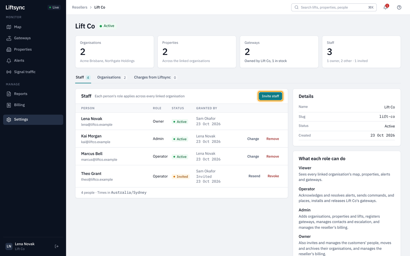Click the Lena Novak name in the staff table
This screenshot has height=256, width=410.
click(92, 119)
